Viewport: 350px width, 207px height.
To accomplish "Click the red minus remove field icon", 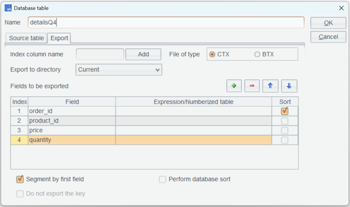I will tap(252, 86).
